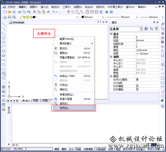Toggle 栅格 grid in the status bar
Screen dimensions: 166x152
click(64, 149)
